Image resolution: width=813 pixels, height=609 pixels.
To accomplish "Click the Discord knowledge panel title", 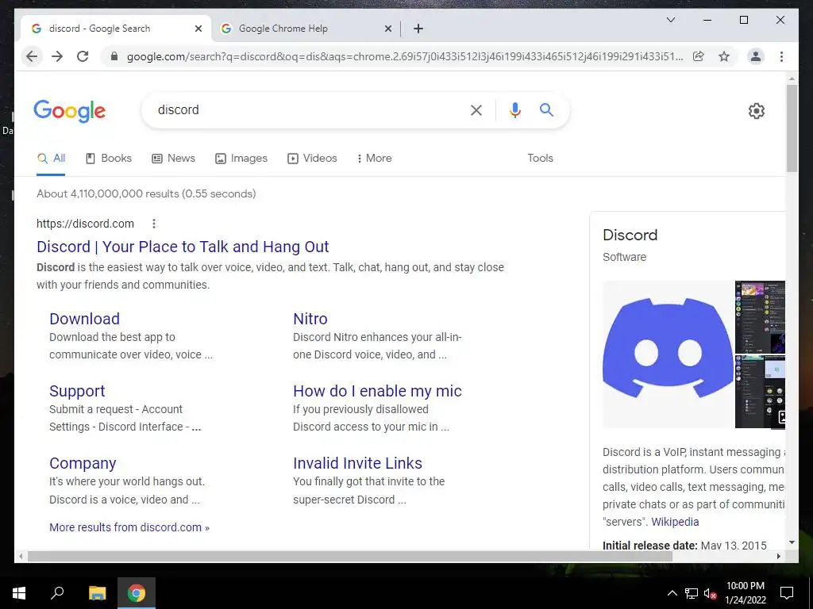I will 630,235.
